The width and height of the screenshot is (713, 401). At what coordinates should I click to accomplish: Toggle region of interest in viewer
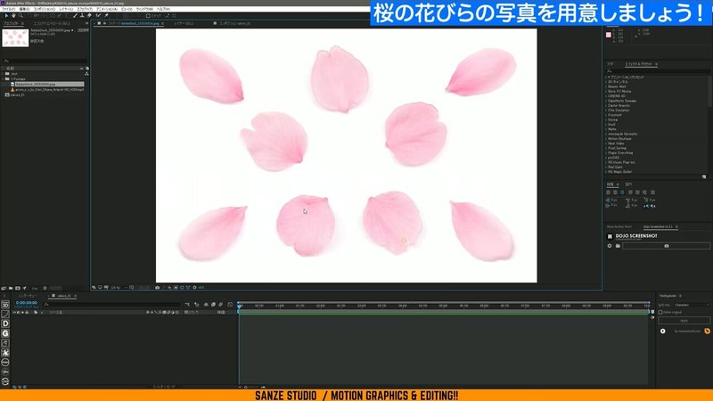188,287
